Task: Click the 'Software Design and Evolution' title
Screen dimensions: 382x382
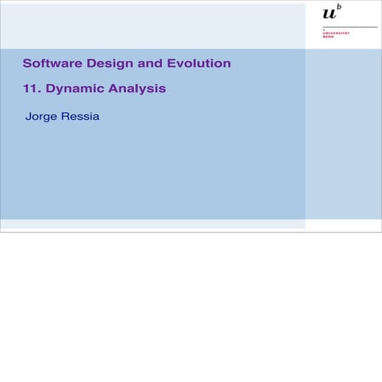Action: (x=127, y=63)
